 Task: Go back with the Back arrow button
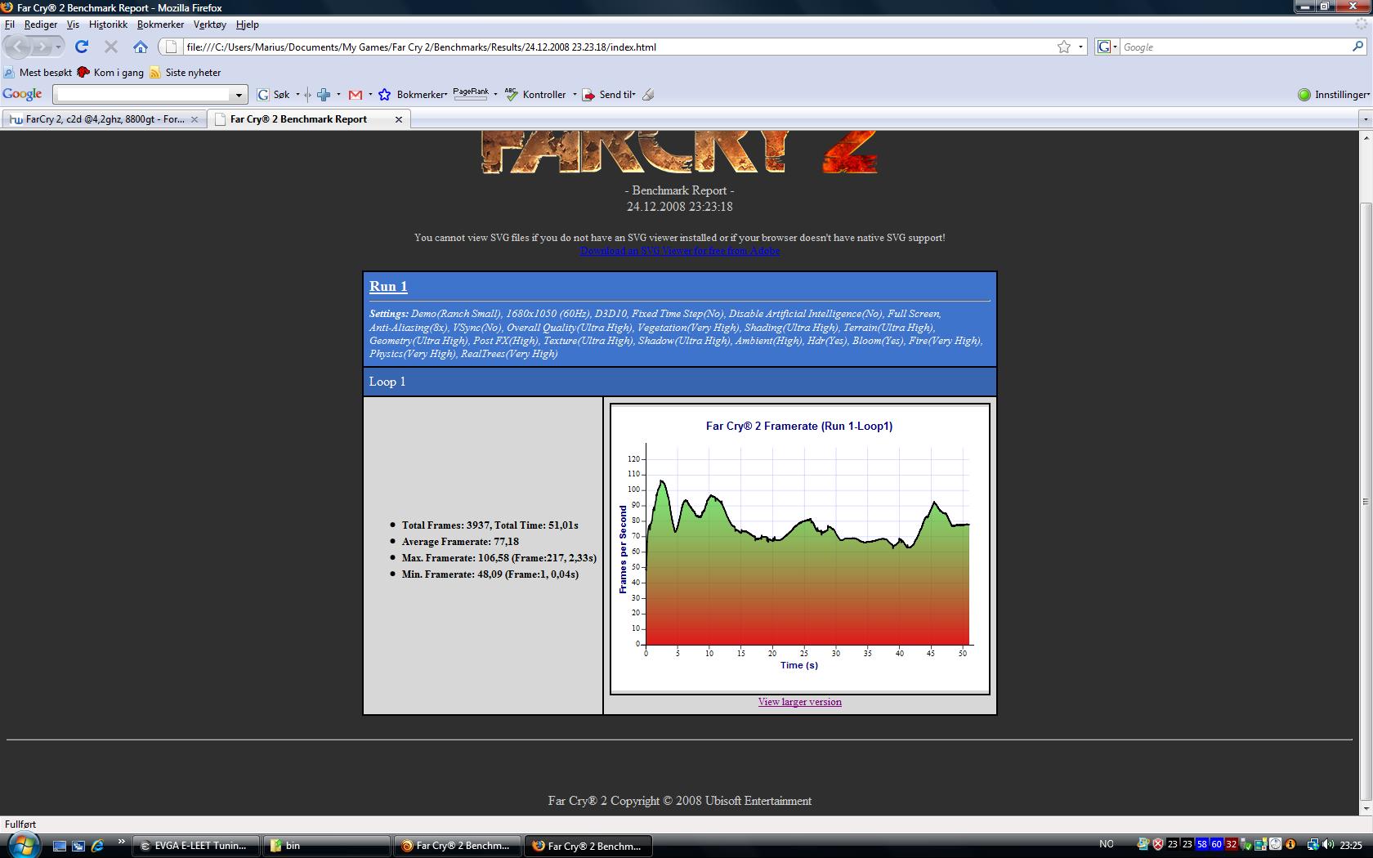[x=19, y=47]
